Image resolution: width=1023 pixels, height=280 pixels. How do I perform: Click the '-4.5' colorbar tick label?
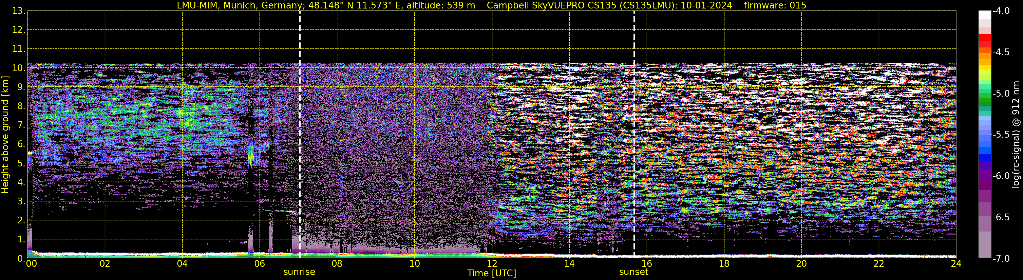coord(1001,52)
